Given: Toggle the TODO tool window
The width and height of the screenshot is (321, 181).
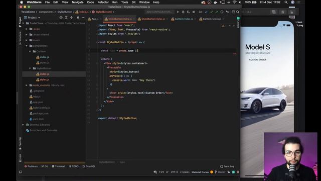Looking at the screenshot, I should (x=74, y=166).
